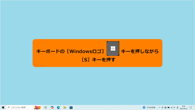Click the taskbar search box
This screenshot has width=195, height=110.
25,107
